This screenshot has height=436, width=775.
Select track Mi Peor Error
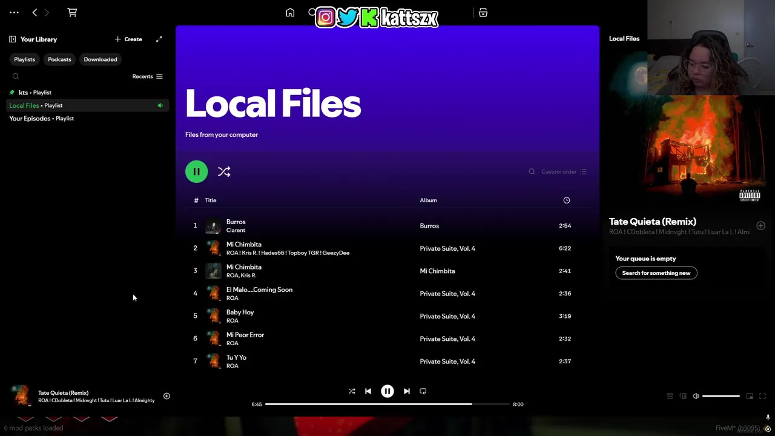387,339
